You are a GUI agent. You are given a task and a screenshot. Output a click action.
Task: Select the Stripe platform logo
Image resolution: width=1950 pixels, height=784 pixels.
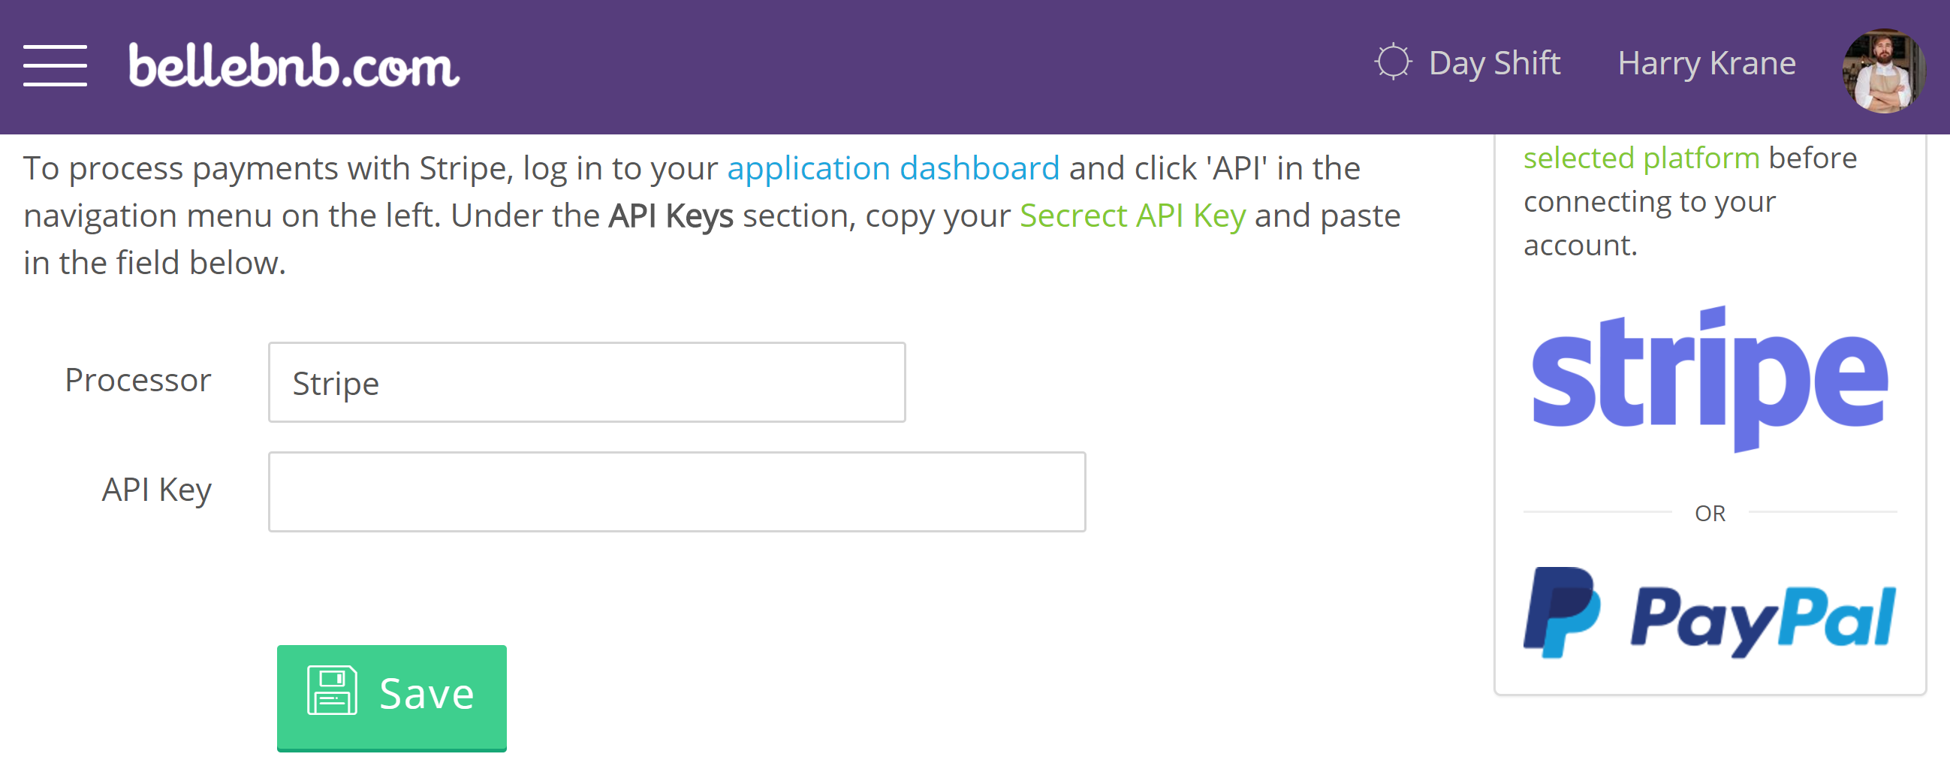(x=1709, y=379)
